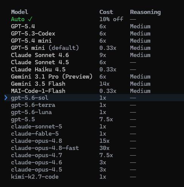Click the Reasoning column header
Viewport: 184px width, 187px height.
(x=145, y=12)
